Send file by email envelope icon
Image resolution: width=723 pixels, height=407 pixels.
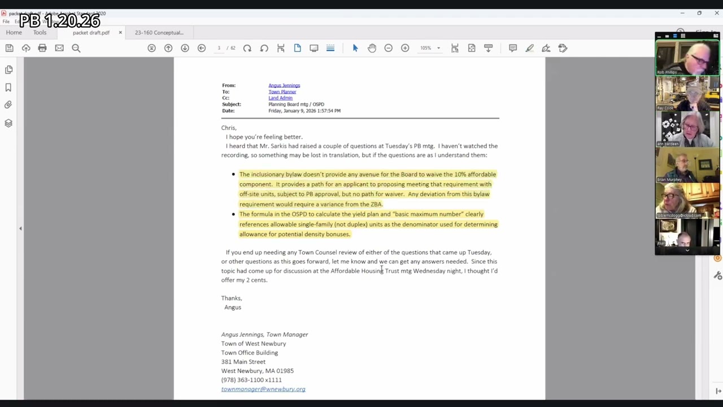pos(59,48)
